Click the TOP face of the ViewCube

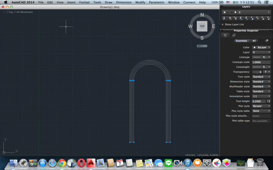pos(202,26)
